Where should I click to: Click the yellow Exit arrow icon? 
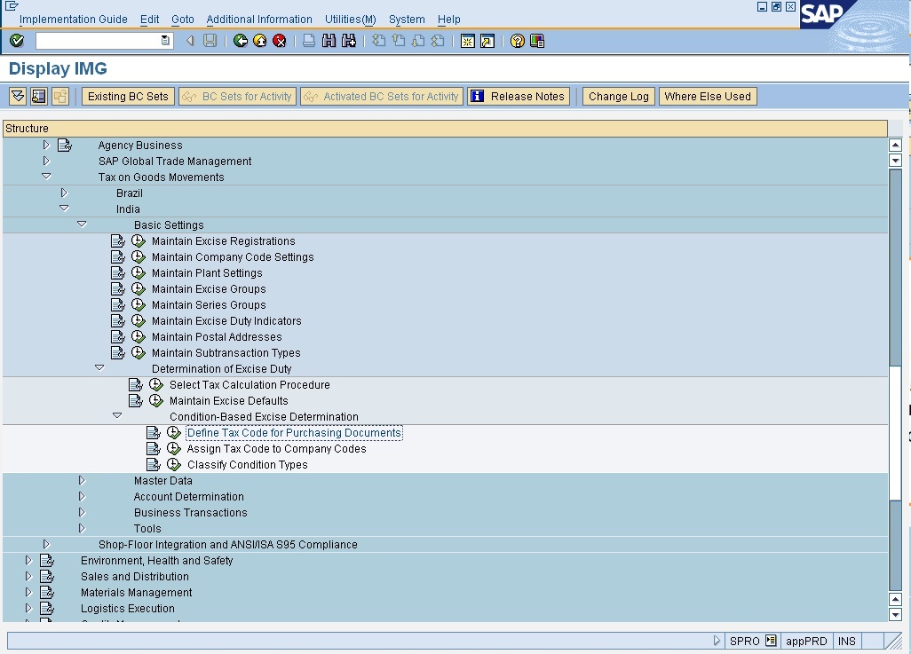click(259, 41)
